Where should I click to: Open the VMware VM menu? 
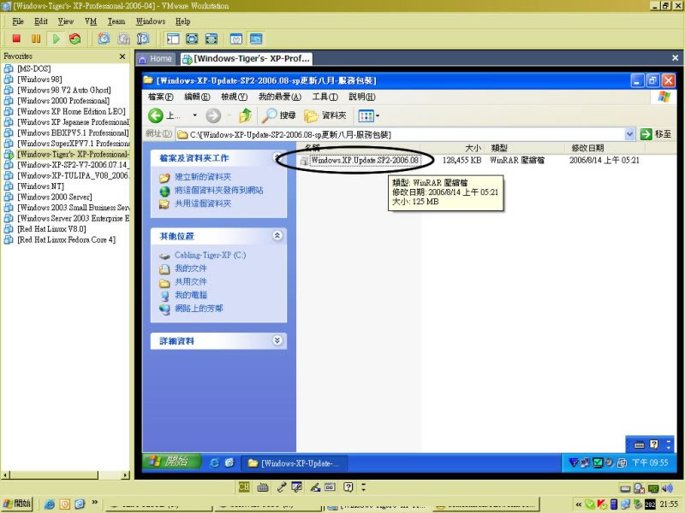91,21
